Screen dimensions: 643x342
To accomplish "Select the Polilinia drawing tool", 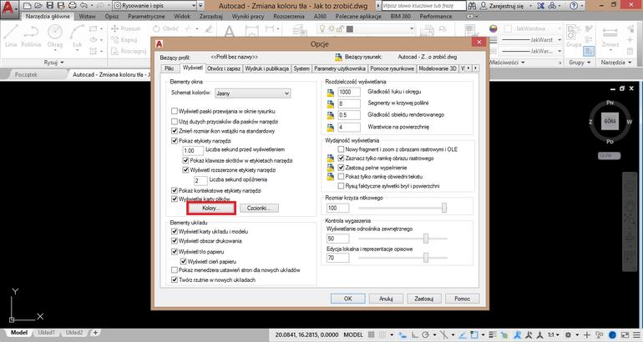I will pyautogui.click(x=31, y=36).
